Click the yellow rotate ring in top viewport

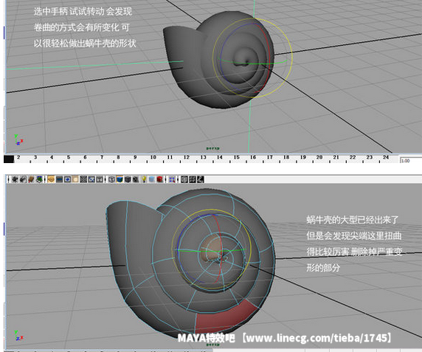(291, 58)
